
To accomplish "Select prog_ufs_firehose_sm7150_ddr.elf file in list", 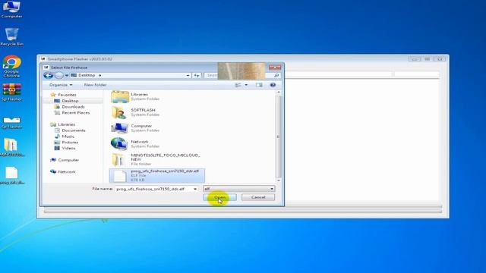I will coord(157,175).
